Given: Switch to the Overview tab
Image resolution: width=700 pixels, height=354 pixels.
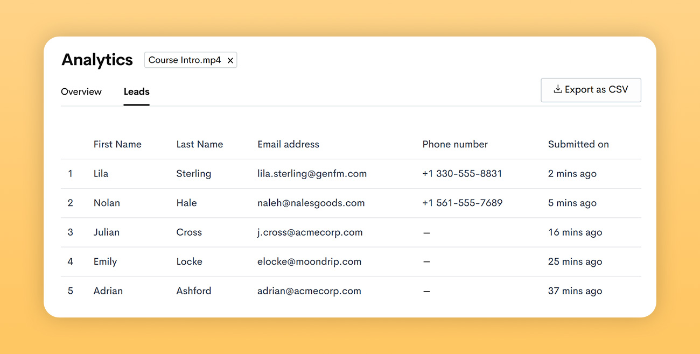Looking at the screenshot, I should point(81,92).
